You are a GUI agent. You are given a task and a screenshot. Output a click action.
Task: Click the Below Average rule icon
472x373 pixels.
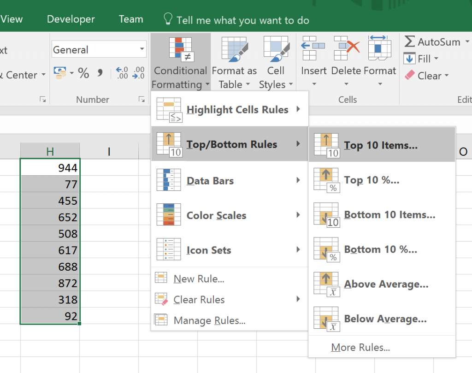click(327, 319)
